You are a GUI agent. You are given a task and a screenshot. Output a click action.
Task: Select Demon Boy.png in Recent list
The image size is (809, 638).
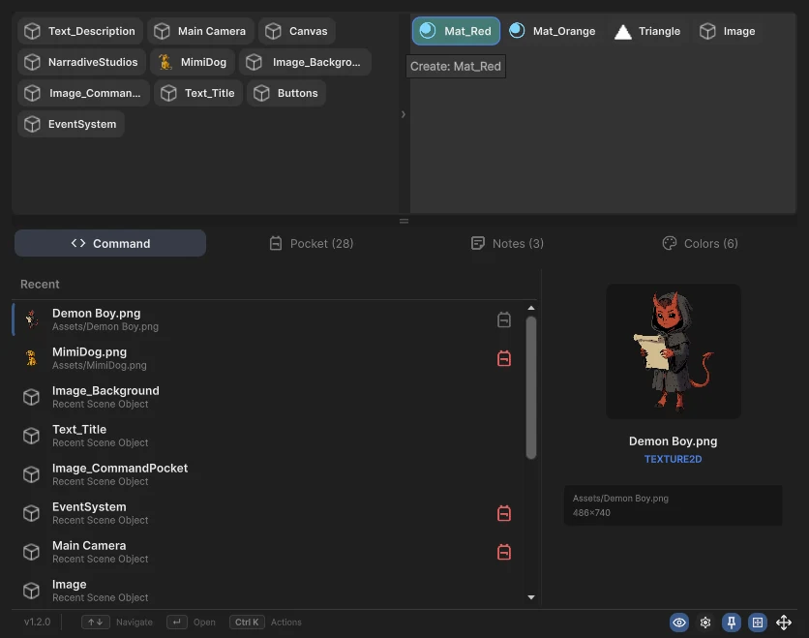(268, 319)
